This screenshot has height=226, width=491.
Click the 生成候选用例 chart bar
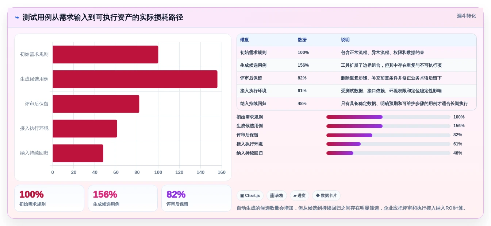pyautogui.click(x=135, y=79)
